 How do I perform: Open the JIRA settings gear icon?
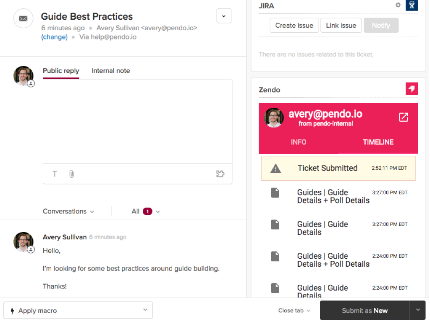click(398, 5)
